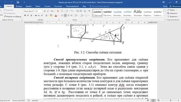This screenshot has width=181, height=102.
Task: Open underline style dropdown arrow
Action: [x=33, y=15]
